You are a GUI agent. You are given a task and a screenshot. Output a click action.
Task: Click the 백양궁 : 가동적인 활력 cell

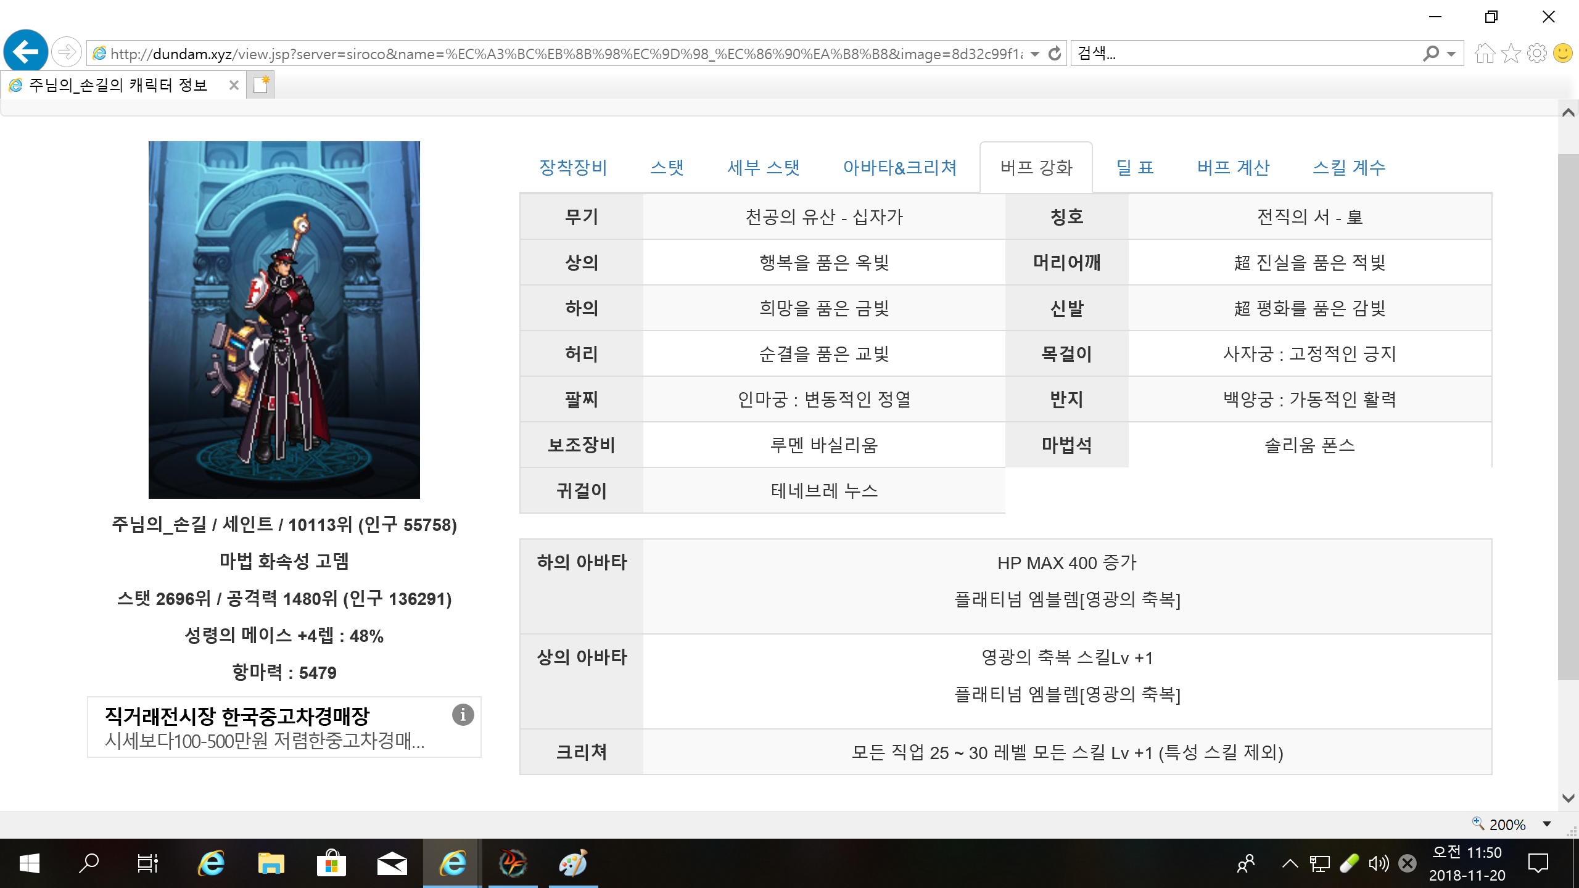[x=1310, y=400]
